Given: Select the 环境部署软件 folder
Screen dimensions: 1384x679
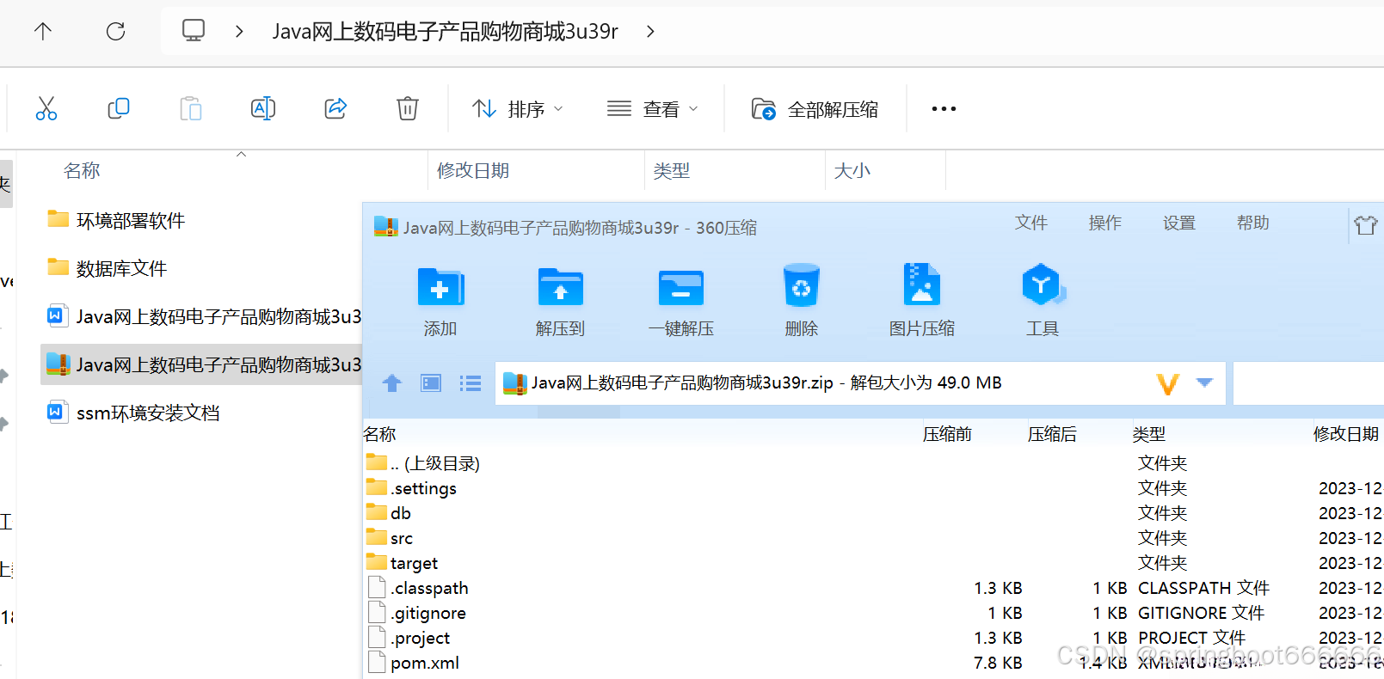Looking at the screenshot, I should [x=116, y=220].
